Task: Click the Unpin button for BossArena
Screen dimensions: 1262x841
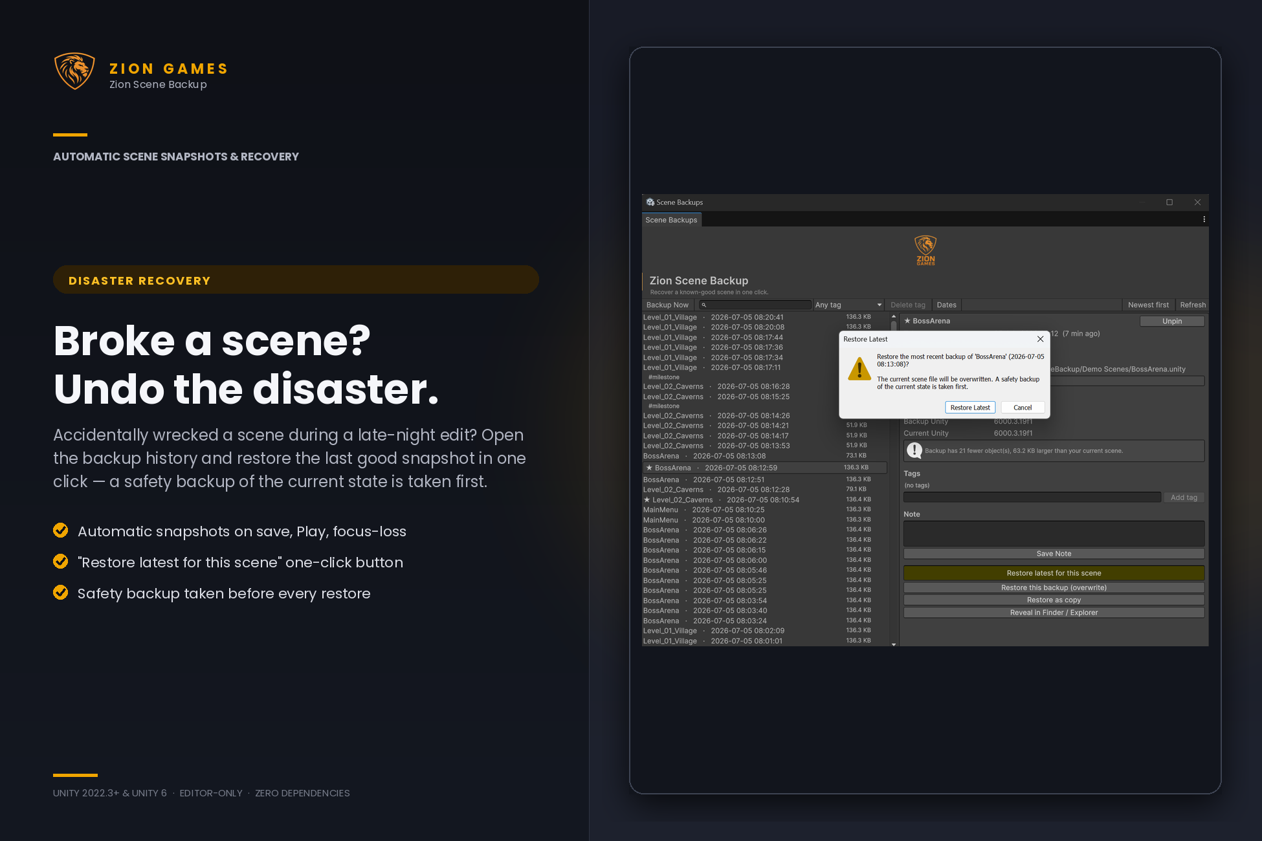Action: click(x=1172, y=321)
